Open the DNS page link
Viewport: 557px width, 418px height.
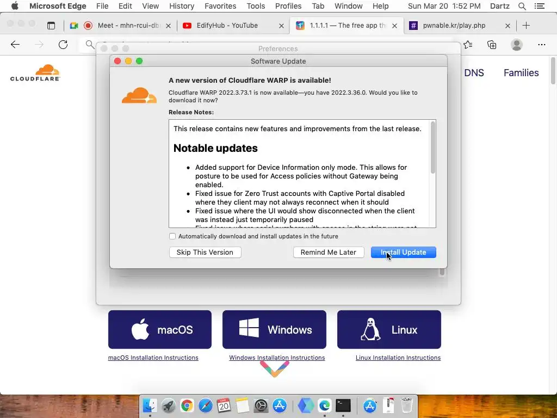[x=474, y=73]
